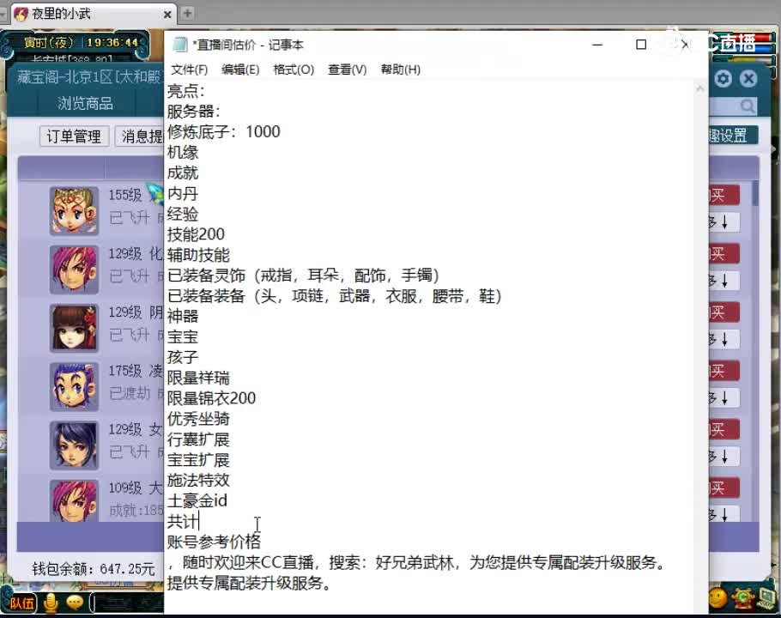Expand more details arrow in 155级 row
This screenshot has height=618, width=781.
pos(724,222)
